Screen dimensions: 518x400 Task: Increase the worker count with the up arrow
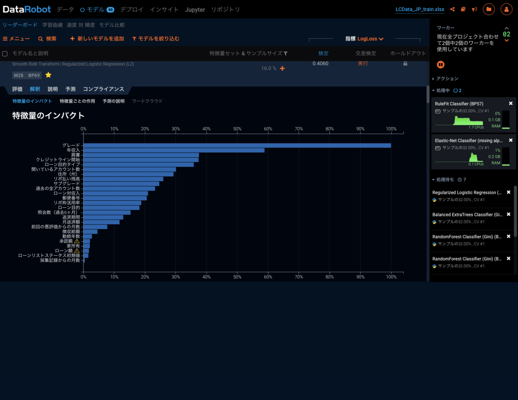pos(506,28)
